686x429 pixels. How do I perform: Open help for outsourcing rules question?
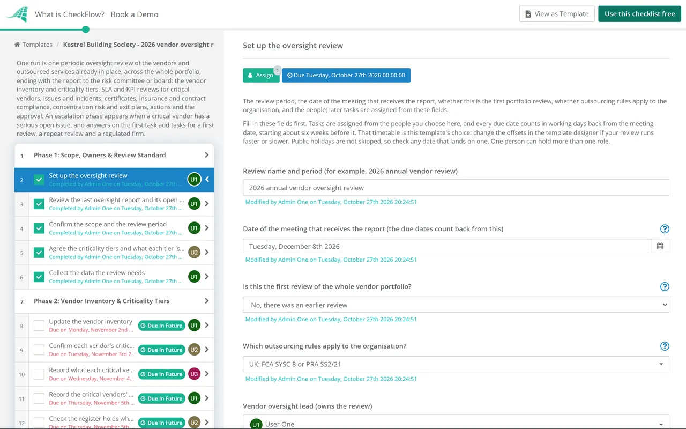click(665, 346)
